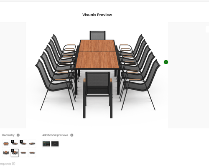Select the highlighted end-view Geometry thumbnail

coord(15,153)
